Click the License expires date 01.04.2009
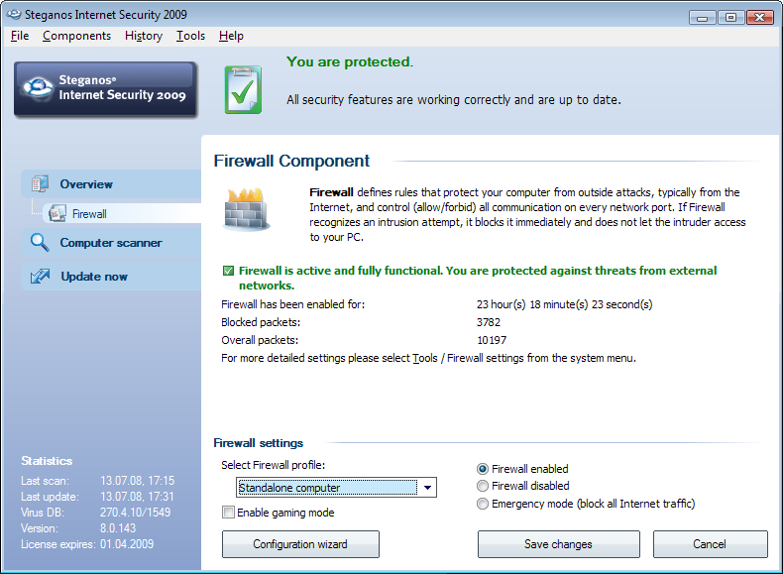Image resolution: width=783 pixels, height=574 pixels. click(x=127, y=544)
